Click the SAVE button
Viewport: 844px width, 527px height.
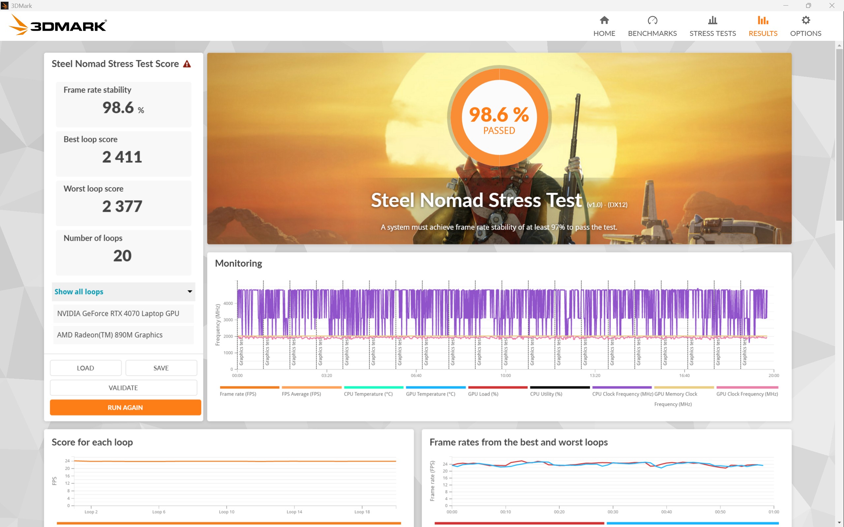(161, 368)
